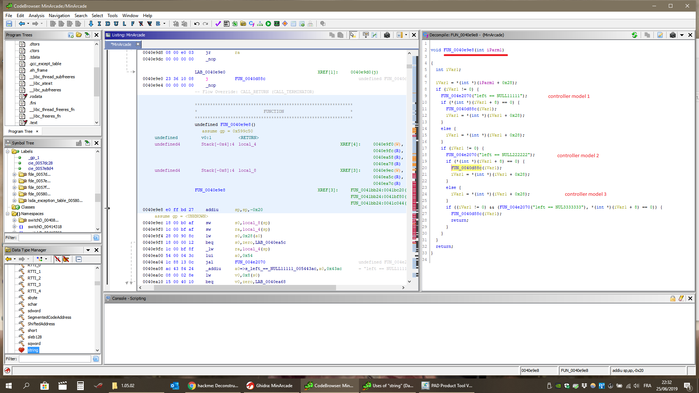Image resolution: width=699 pixels, height=393 pixels.
Task: Undo the last action in main toolbar
Action: 197,24
